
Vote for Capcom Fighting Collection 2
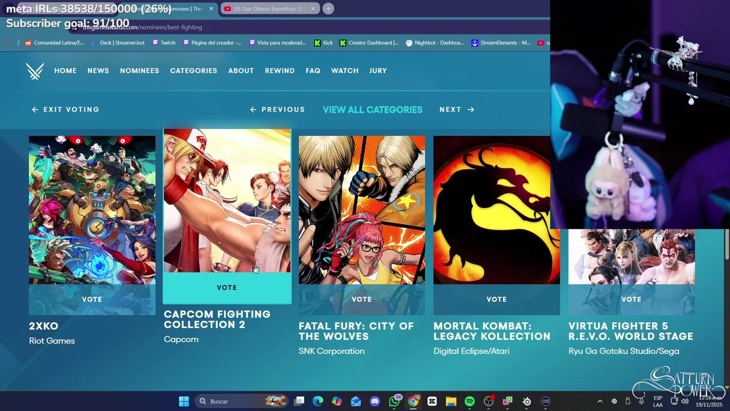(x=227, y=288)
